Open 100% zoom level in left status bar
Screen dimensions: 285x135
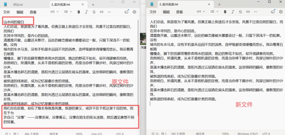point(79,134)
